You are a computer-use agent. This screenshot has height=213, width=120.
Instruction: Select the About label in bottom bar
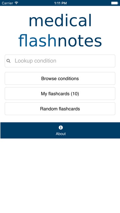coord(61,134)
